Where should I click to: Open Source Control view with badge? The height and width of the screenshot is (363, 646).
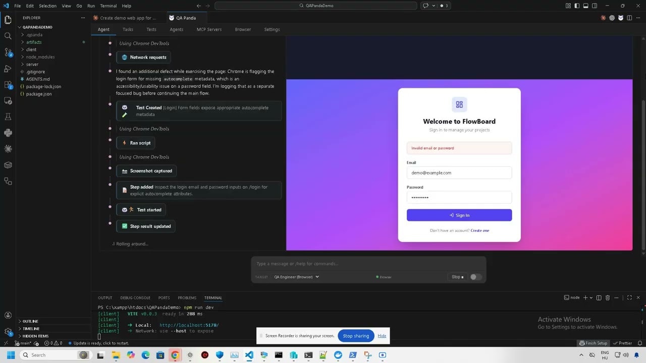8,52
